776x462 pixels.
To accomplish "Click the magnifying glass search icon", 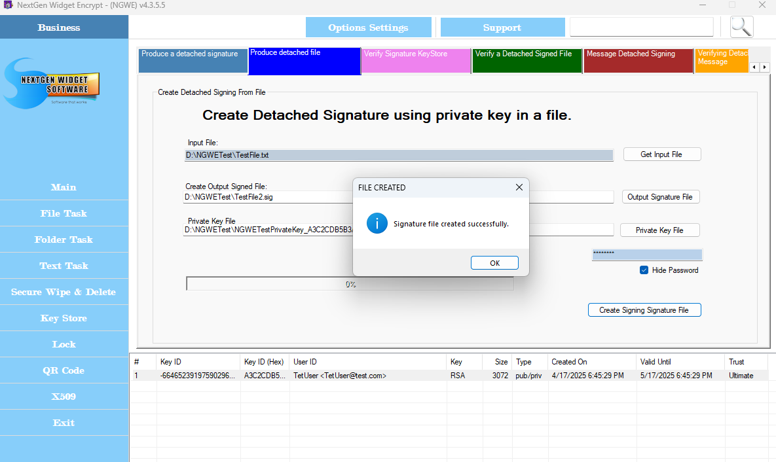I will pyautogui.click(x=741, y=27).
